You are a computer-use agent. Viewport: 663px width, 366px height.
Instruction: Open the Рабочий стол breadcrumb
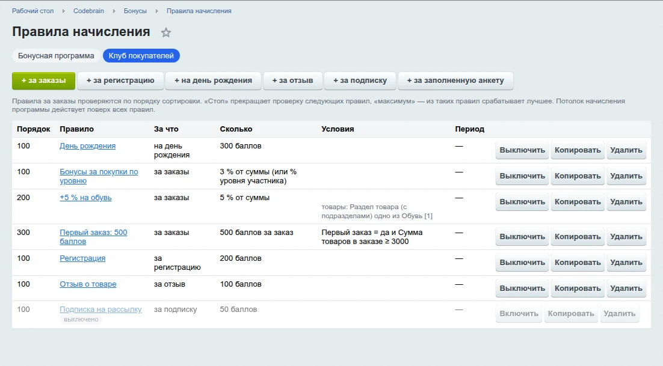pos(33,11)
